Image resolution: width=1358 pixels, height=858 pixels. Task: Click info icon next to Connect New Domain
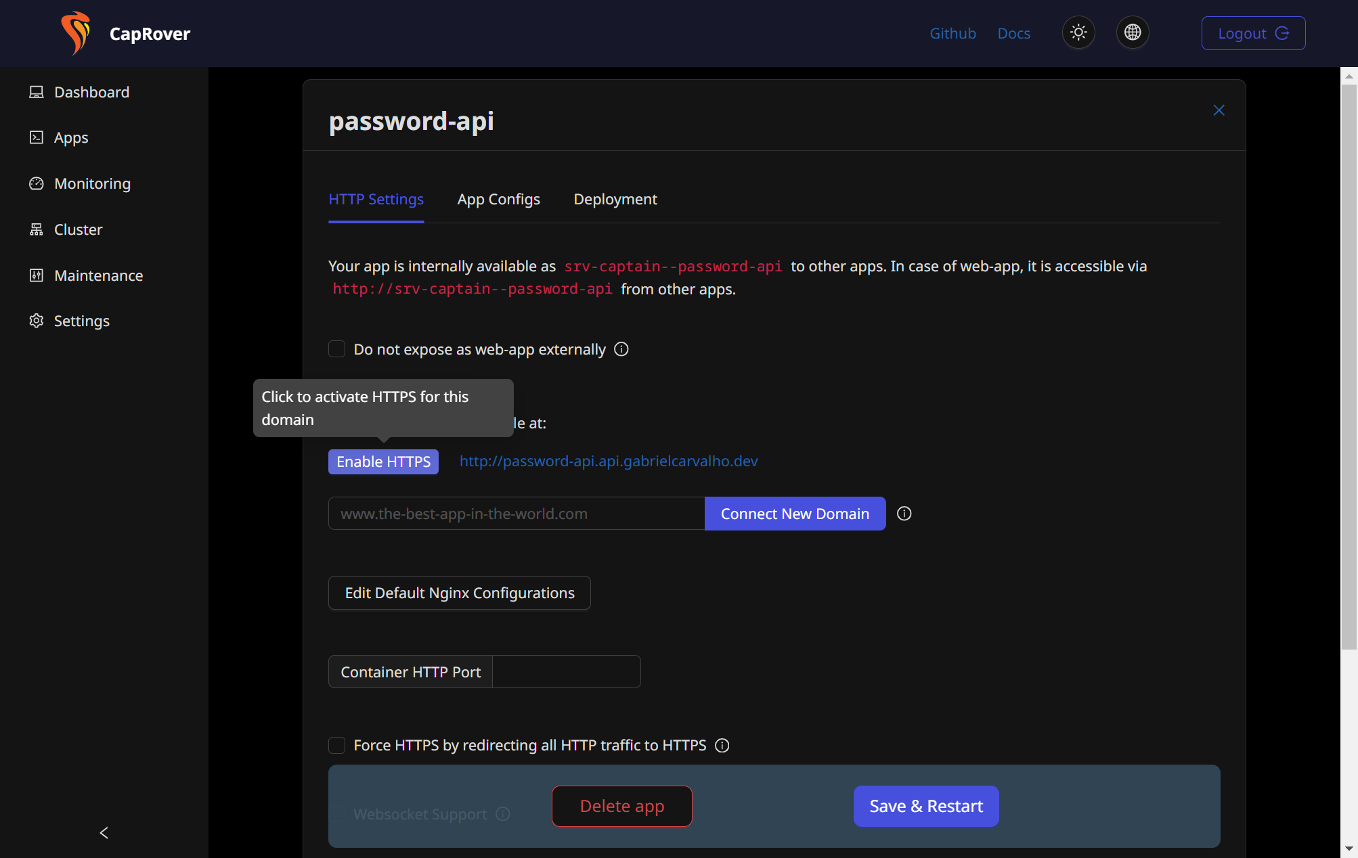tap(904, 514)
